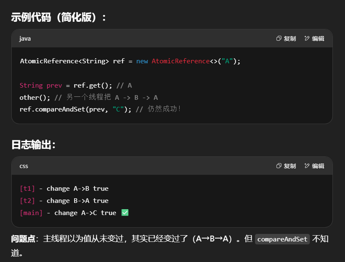The height and width of the screenshot is (262, 345).
Task: Click the inline compareAndSet code tag in the paragraph
Action: (x=283, y=239)
